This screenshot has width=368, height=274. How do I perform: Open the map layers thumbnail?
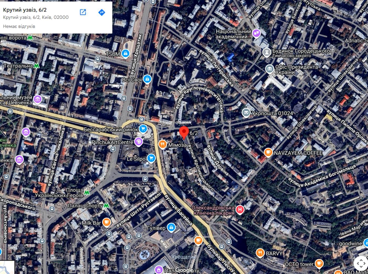[7, 267]
